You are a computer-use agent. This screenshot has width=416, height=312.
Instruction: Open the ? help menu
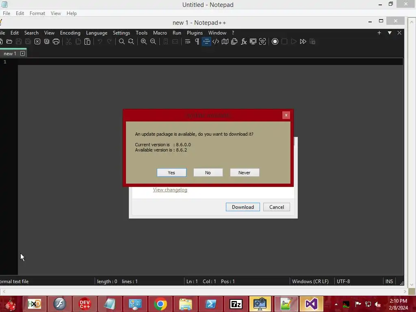pos(233,33)
